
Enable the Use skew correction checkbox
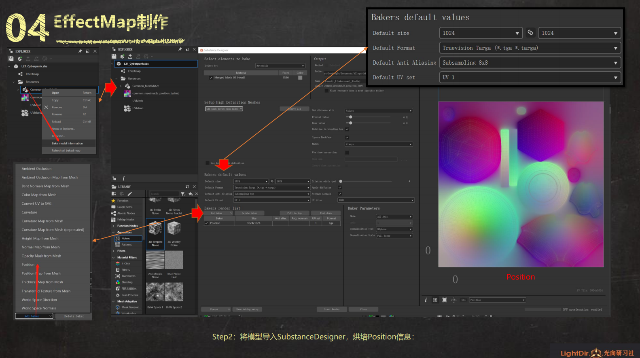347,153
